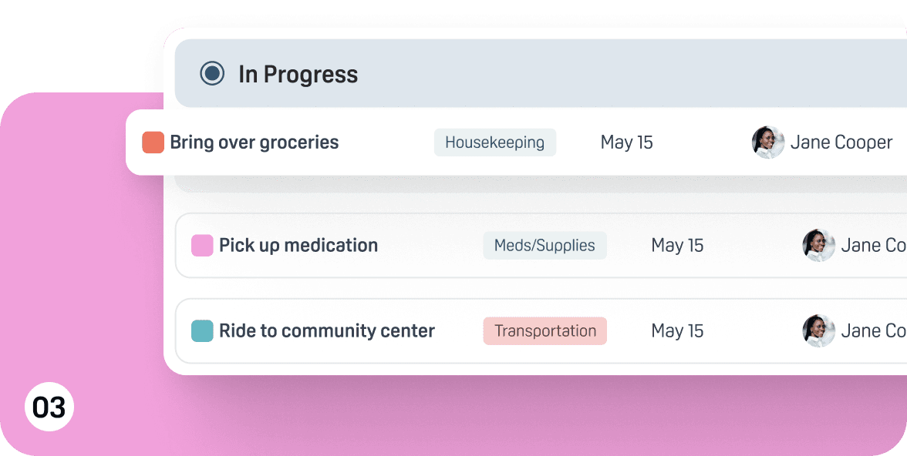Image resolution: width=907 pixels, height=456 pixels.
Task: Select the pink status square before Pick up medication
Action: [x=201, y=245]
